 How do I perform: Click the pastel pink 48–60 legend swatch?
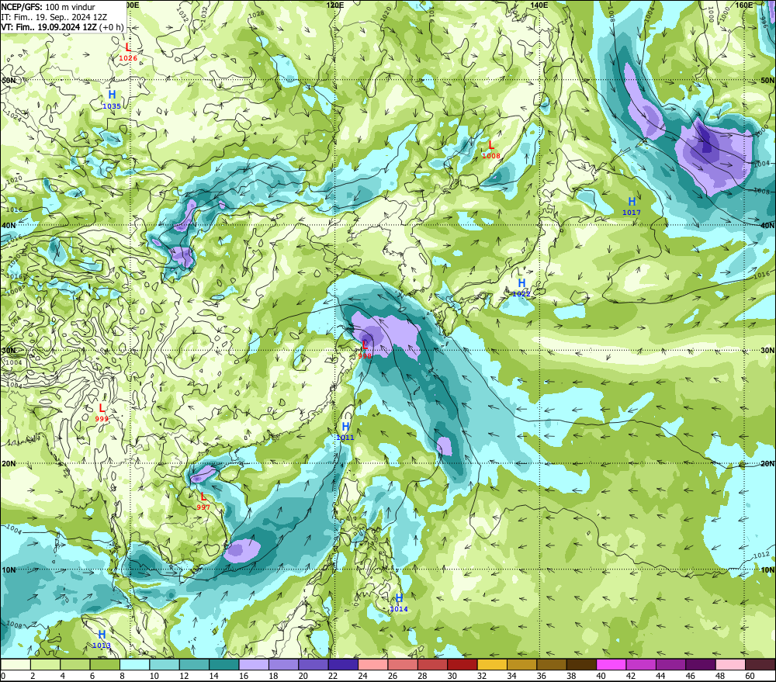pos(730,664)
